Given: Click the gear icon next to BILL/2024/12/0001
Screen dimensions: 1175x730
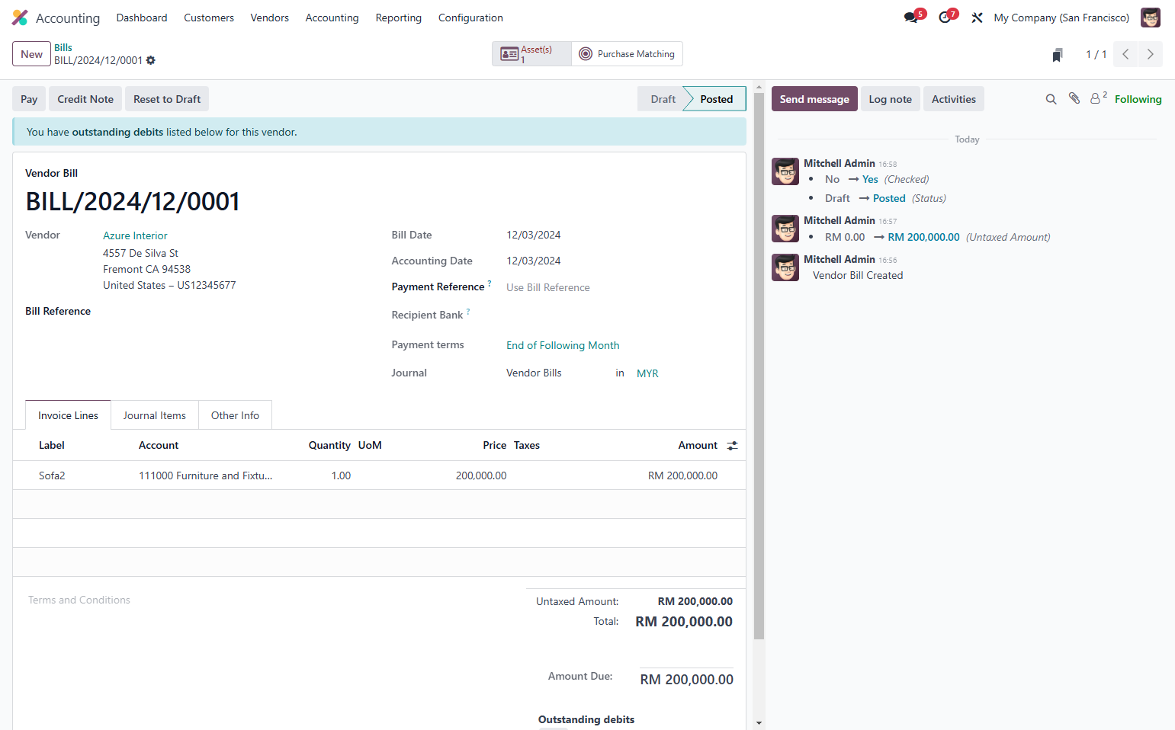Looking at the screenshot, I should (x=151, y=60).
